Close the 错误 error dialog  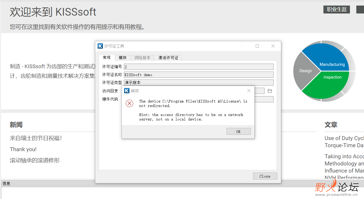tap(249, 91)
